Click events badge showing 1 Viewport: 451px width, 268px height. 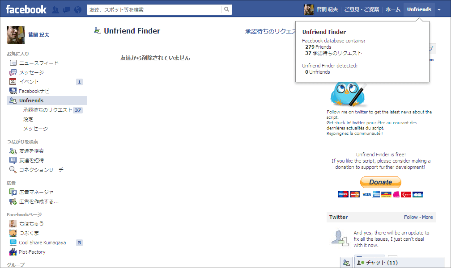(79, 82)
